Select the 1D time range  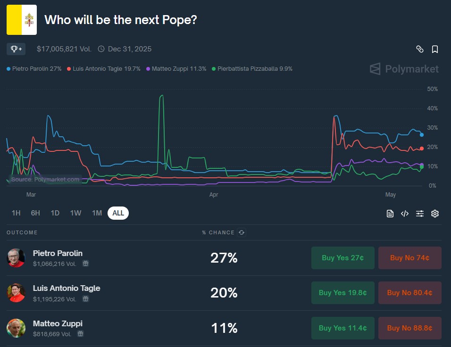coord(55,213)
